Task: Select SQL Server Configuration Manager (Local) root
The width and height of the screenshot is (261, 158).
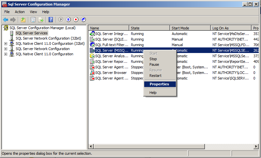Action: point(42,28)
